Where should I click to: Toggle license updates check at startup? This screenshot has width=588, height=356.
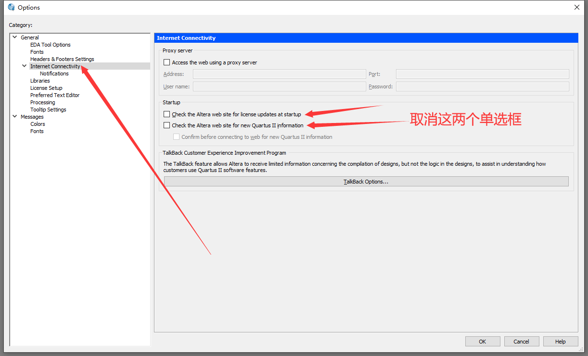click(x=167, y=114)
